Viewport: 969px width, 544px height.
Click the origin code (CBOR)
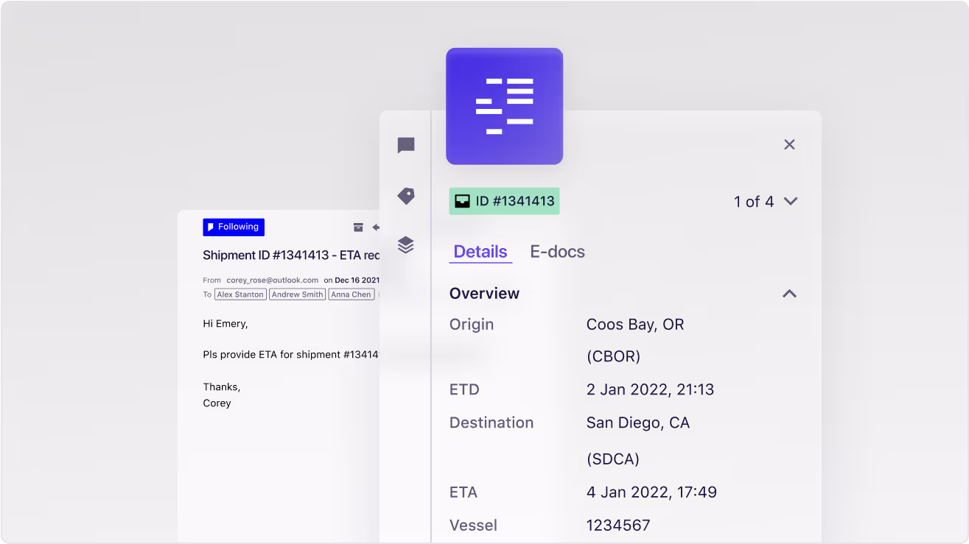(613, 357)
